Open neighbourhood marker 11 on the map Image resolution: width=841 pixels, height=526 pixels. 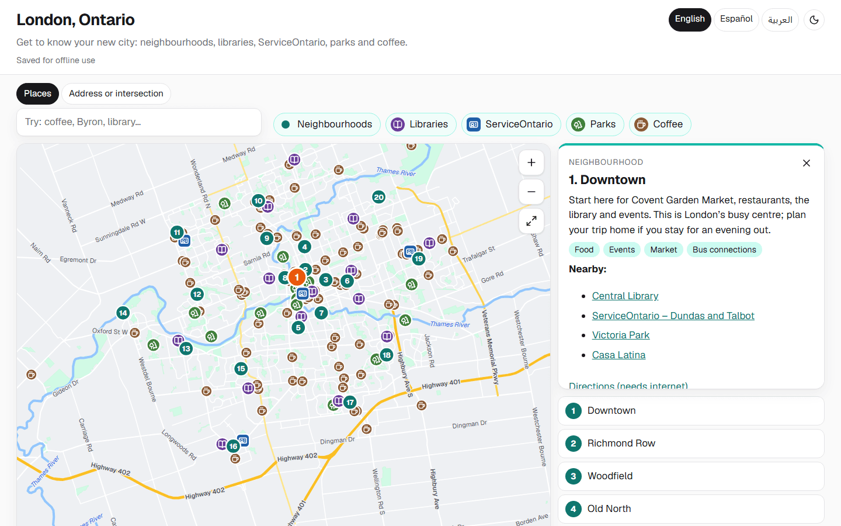click(177, 232)
